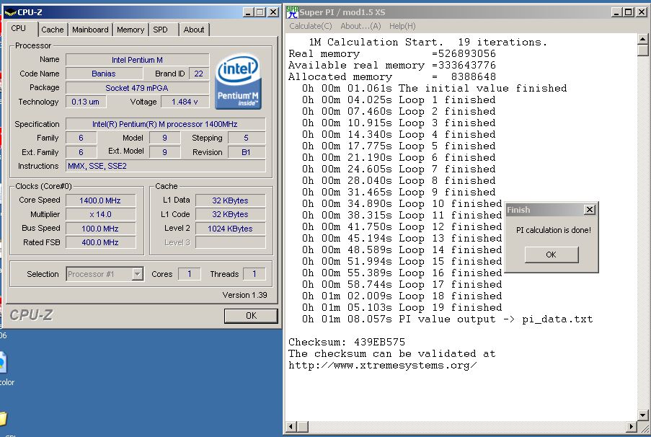Screen dimensions: 651x437
Task: Click the Technology value '0.13 um'
Action: pyautogui.click(x=86, y=102)
